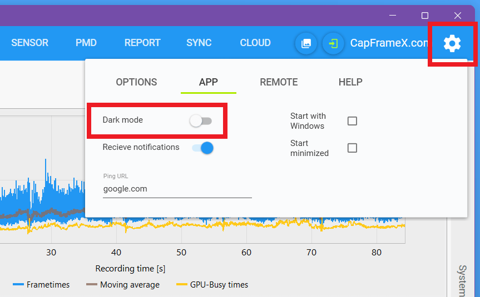This screenshot has height=297, width=480.
Task: Click the CapFrameX.com link
Action: tap(389, 43)
